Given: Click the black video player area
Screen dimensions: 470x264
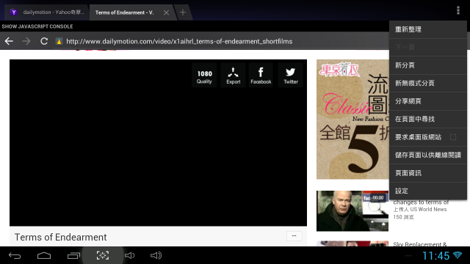Looking at the screenshot, I should 158,143.
